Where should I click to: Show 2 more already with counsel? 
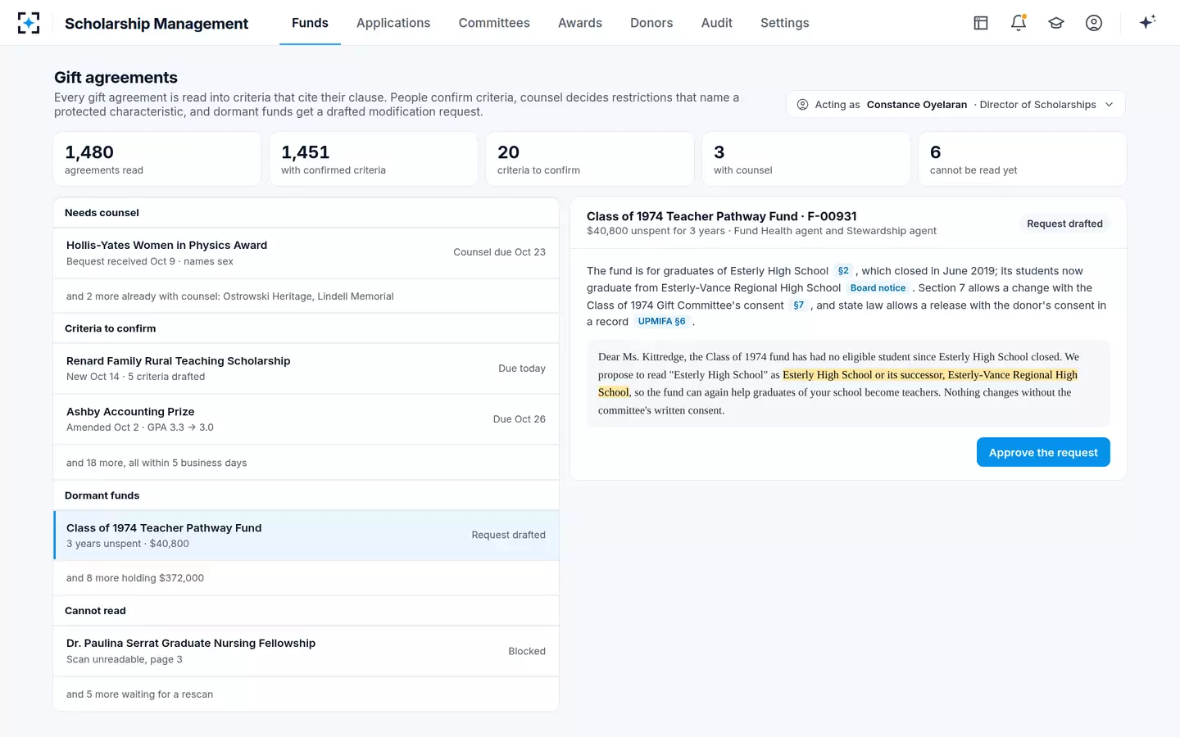306,296
